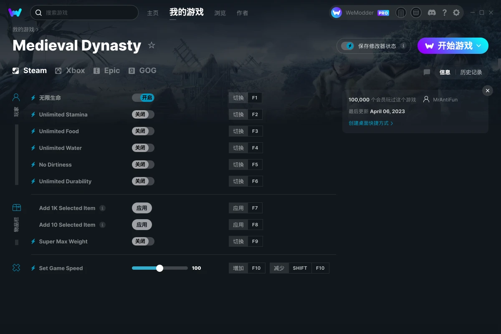Open the comments chat bubble icon
Viewport: 501px width, 334px height.
click(427, 72)
